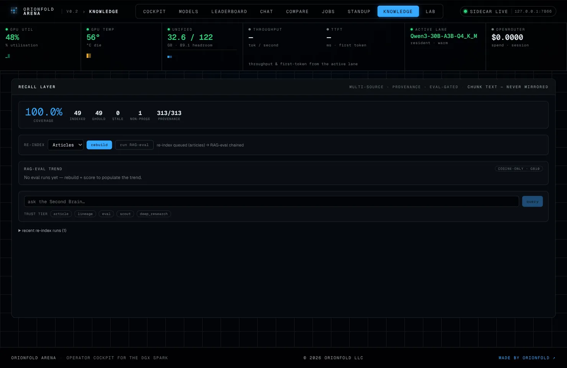Click the $0.0000 OpenRouter spend value
This screenshot has width=567, height=368.
[x=507, y=37]
